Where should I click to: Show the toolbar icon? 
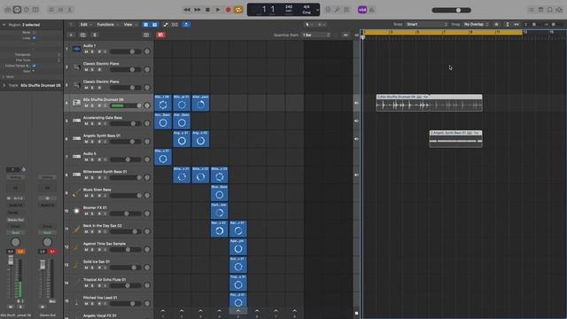tap(35, 10)
